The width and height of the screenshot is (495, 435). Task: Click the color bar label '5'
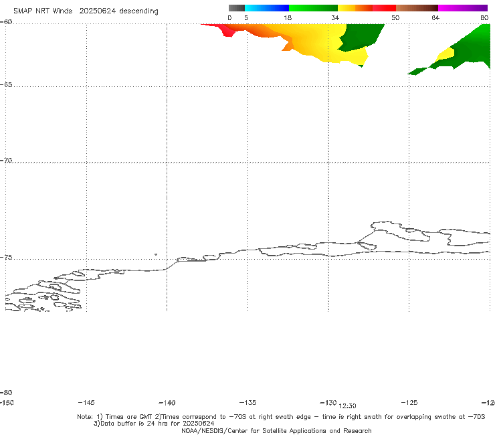click(246, 18)
